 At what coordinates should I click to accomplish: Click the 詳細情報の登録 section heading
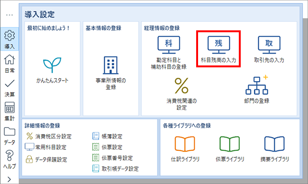point(43,126)
